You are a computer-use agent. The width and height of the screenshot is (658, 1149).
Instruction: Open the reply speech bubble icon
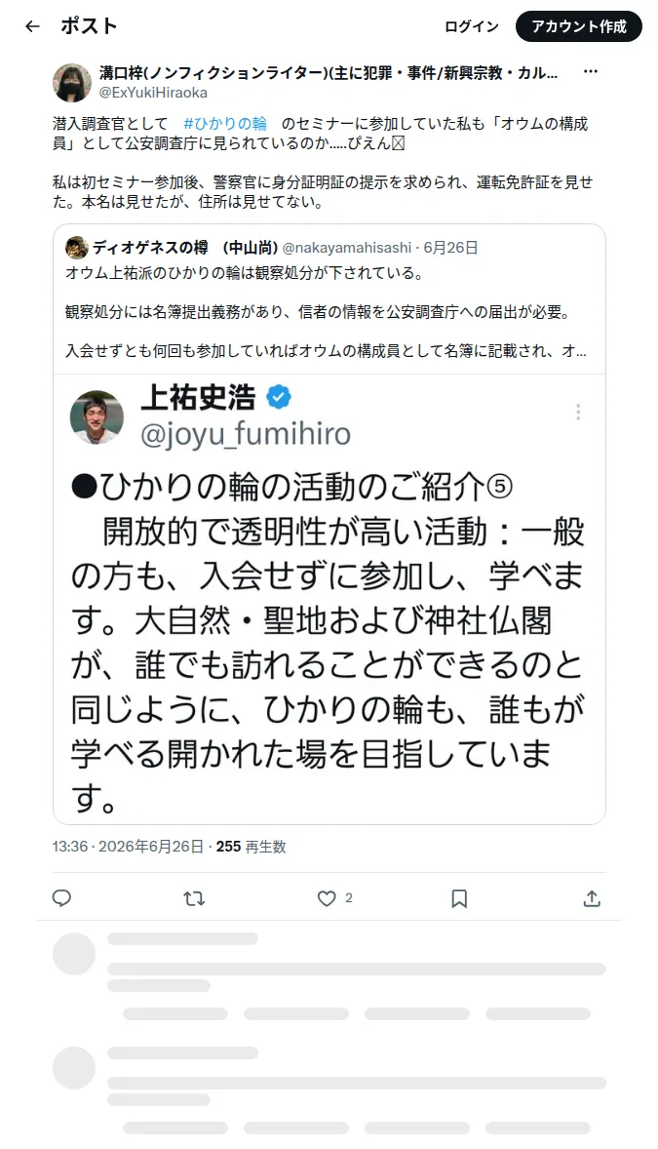[x=61, y=897]
